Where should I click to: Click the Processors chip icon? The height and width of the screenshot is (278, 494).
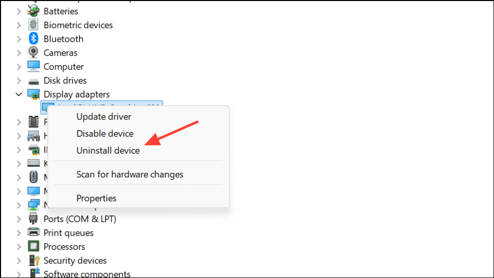(x=33, y=247)
